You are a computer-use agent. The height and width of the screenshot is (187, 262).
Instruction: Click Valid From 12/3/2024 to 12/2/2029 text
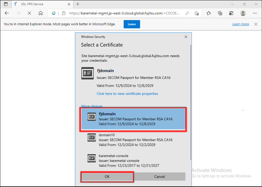coord(127,145)
